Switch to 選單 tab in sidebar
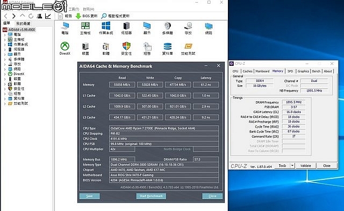 tap(6, 23)
